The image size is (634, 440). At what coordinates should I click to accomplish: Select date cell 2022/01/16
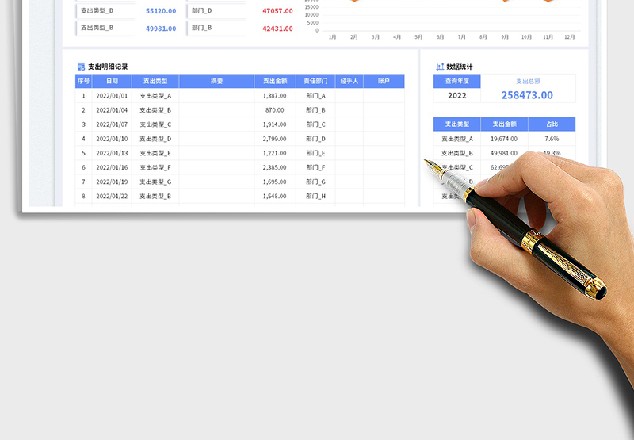(x=112, y=167)
